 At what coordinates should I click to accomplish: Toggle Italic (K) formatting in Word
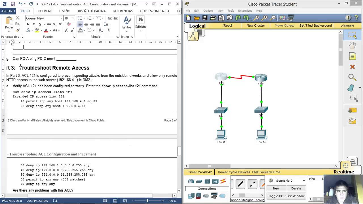click(34, 24)
